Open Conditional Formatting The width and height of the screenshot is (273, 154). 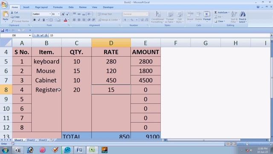(x=157, y=17)
